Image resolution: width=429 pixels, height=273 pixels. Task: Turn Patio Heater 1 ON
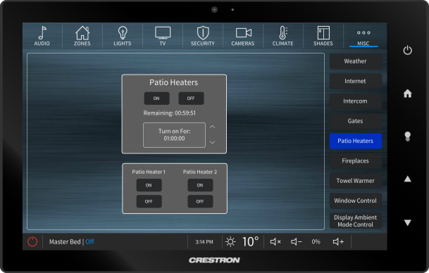coord(149,185)
